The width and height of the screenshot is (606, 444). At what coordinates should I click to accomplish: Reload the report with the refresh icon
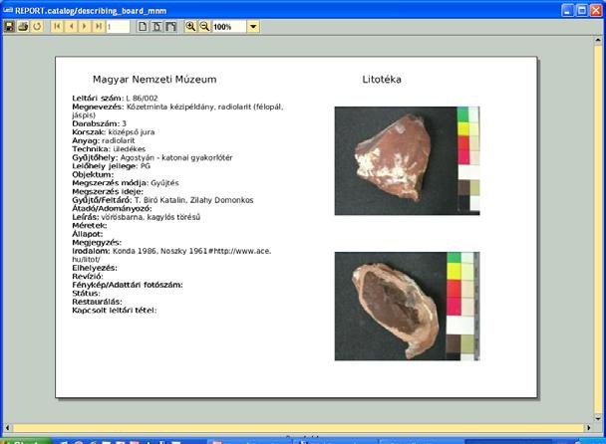[37, 27]
